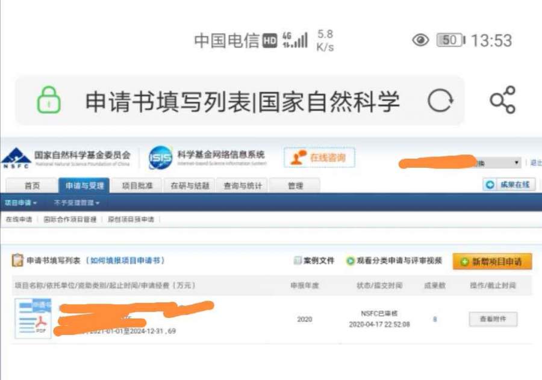The image size is (542, 380).
Task: Click the 在线申请 link
Action: pos(19,219)
